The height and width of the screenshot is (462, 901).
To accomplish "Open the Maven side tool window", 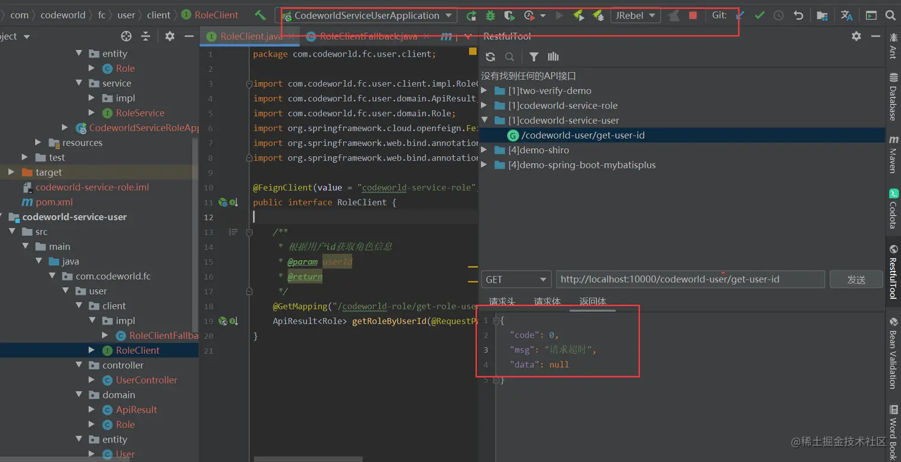I will 893,154.
